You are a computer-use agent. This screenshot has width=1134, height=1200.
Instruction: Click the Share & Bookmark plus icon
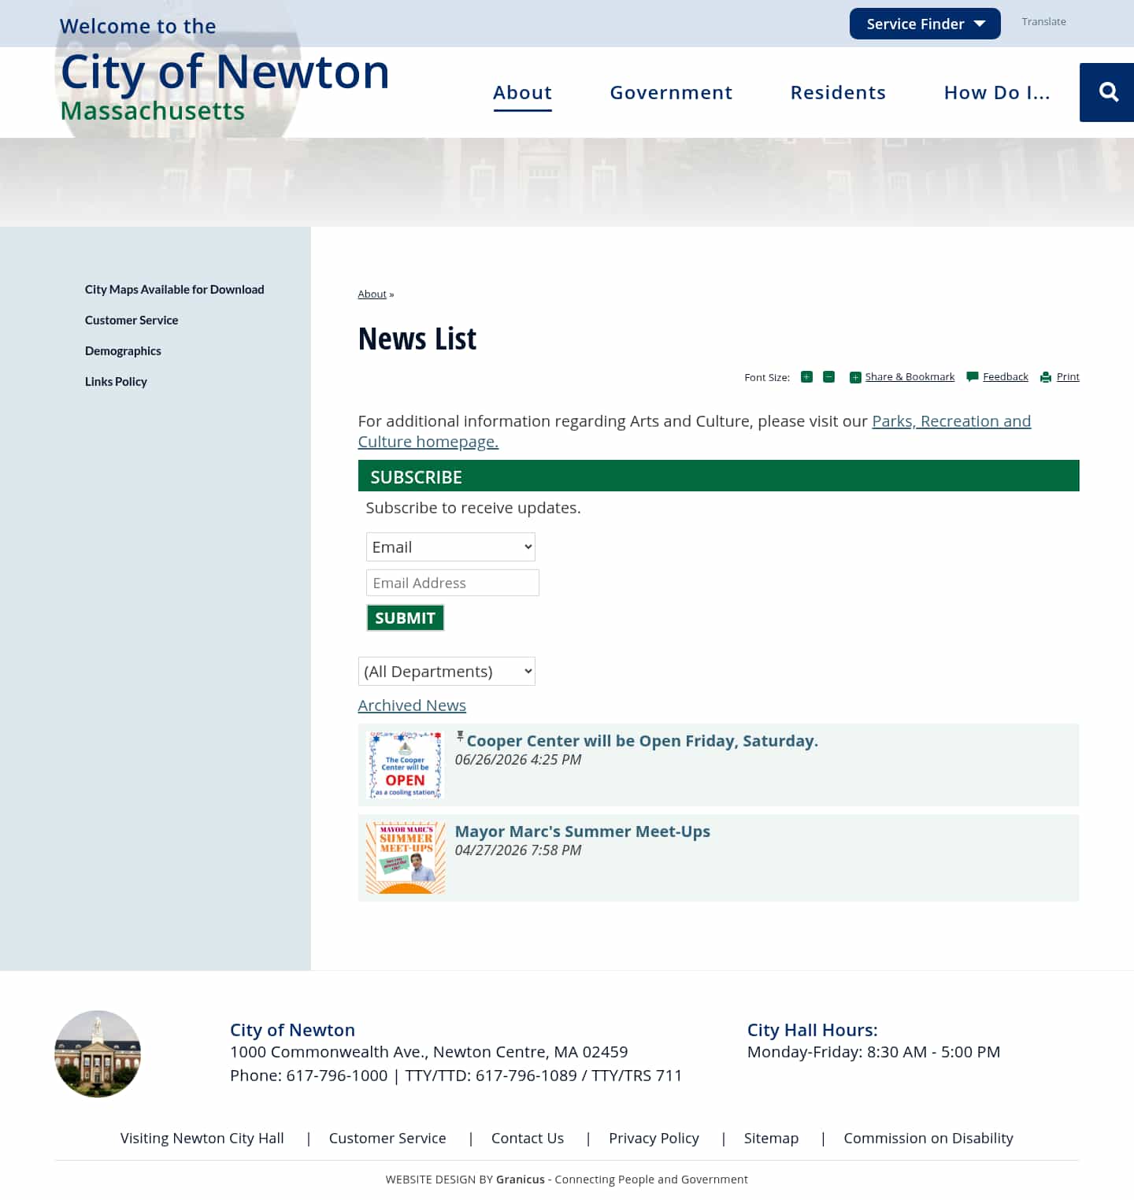point(855,378)
